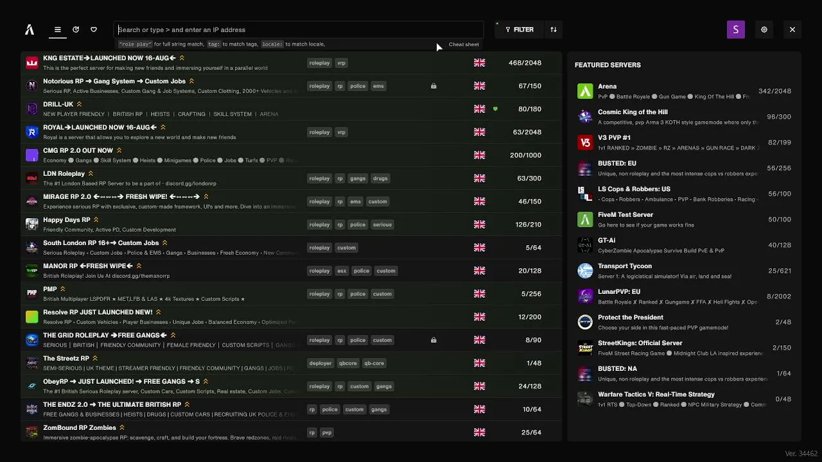Image resolution: width=822 pixels, height=462 pixels.
Task: Select the pvp tag on ZomBound RP Zombies
Action: point(327,432)
